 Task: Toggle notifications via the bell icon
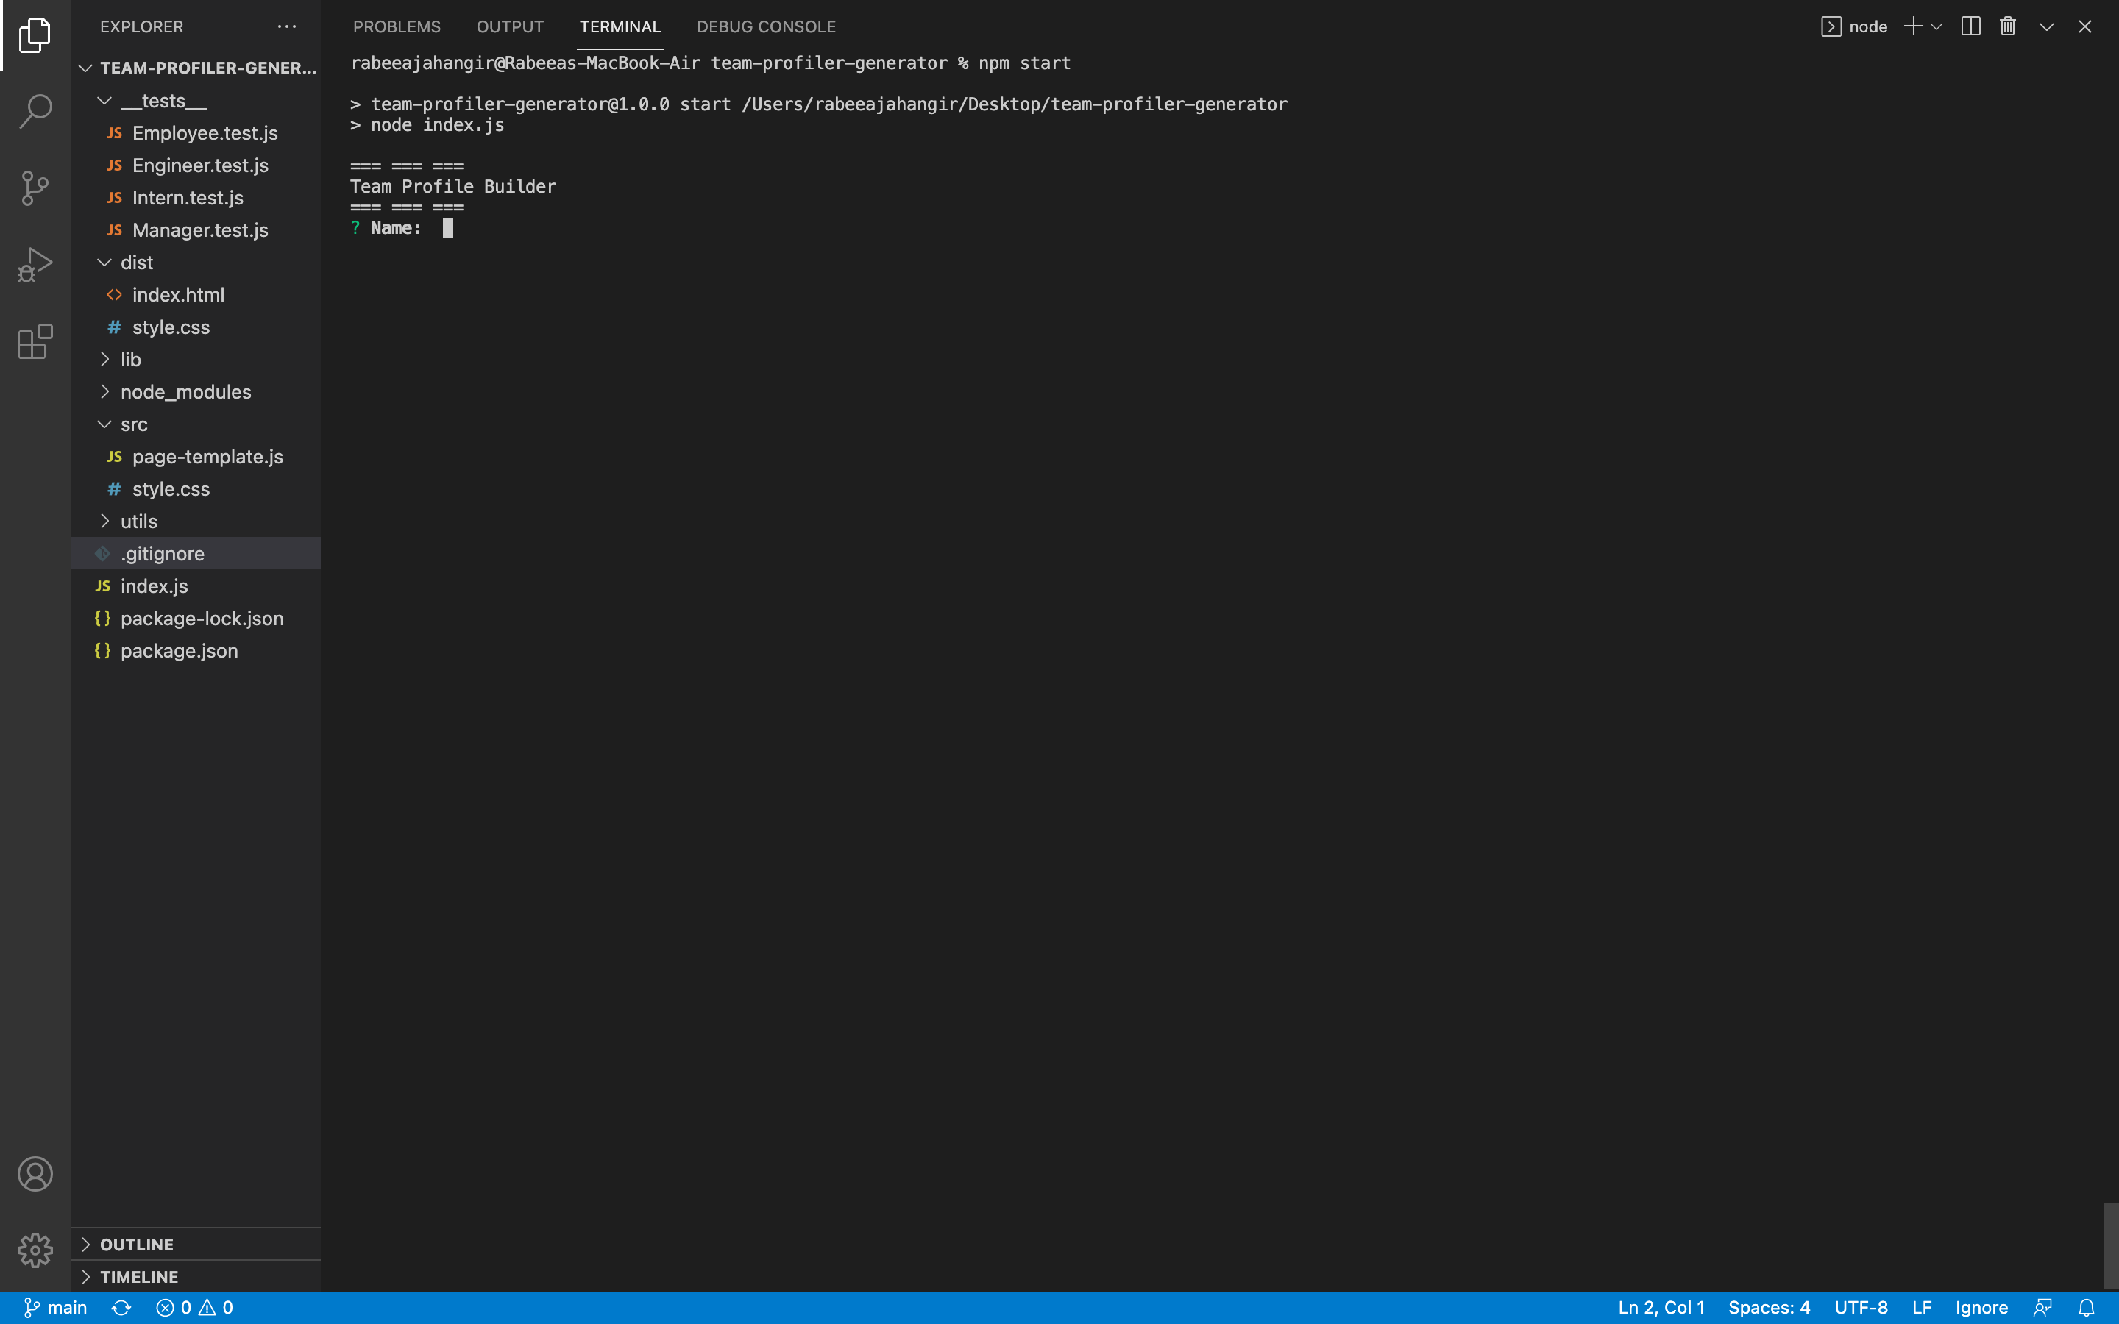2091,1307
